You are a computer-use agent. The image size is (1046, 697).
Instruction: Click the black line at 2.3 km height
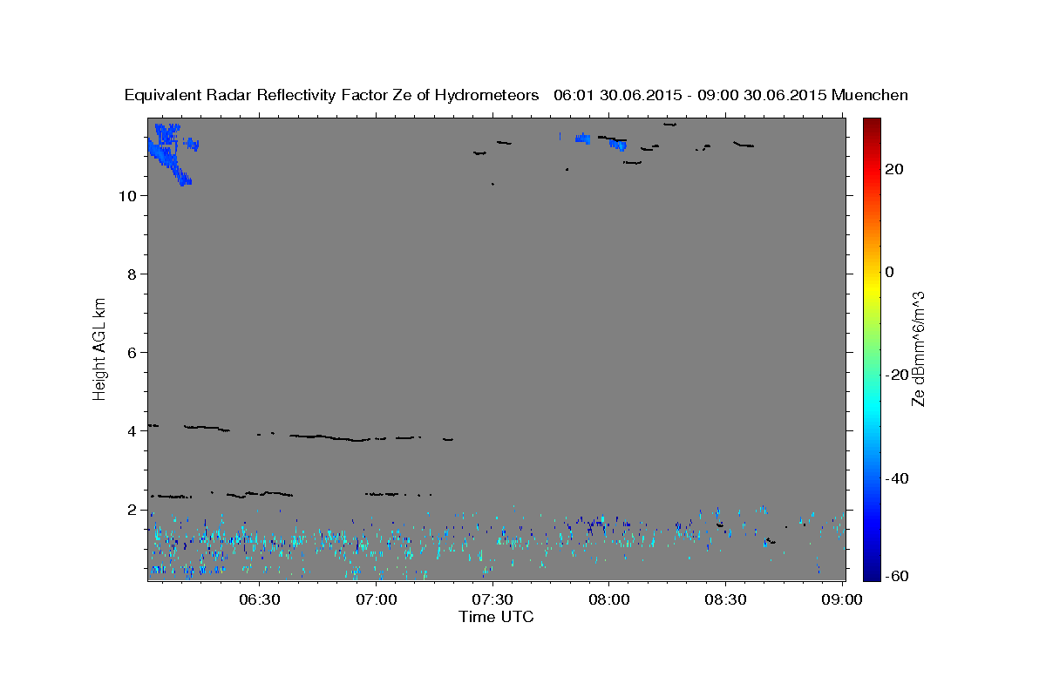171,497
